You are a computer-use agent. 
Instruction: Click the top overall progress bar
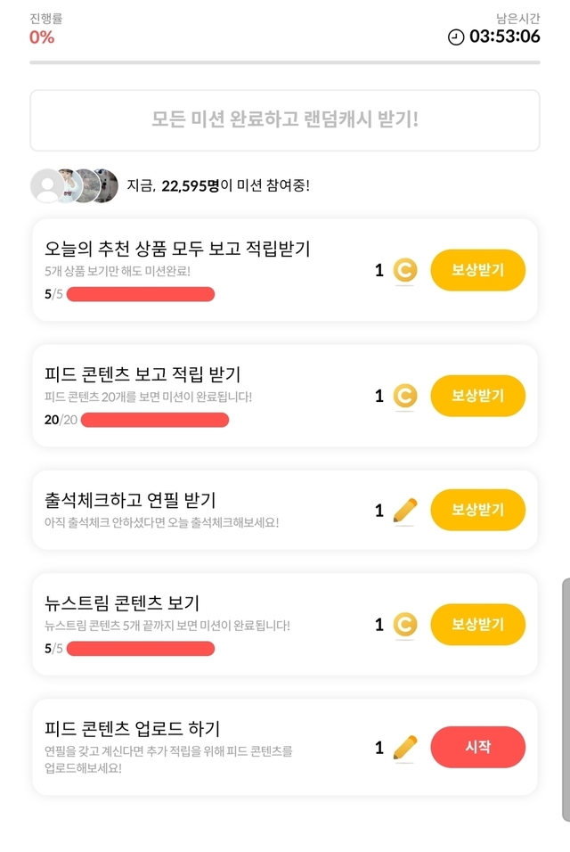coord(285,62)
